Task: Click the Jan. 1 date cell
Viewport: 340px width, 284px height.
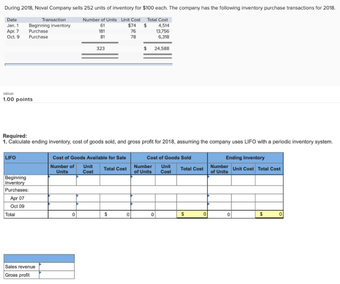Action: 13,25
